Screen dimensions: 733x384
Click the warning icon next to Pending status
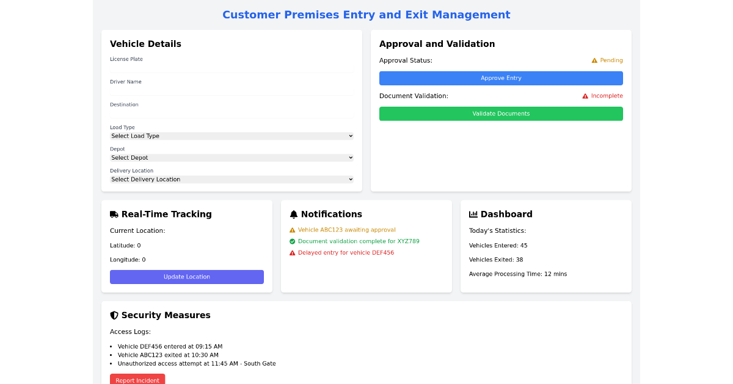pos(594,60)
